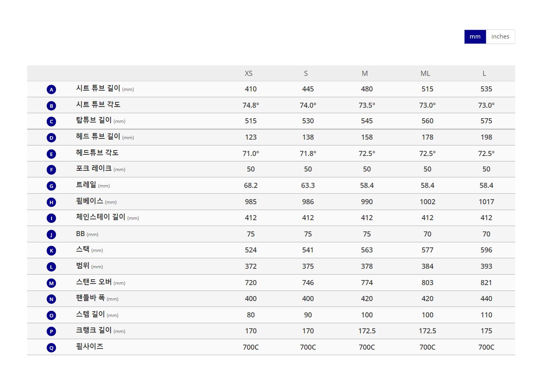Viewport: 542px width, 373px height.
Task: Select the XS size column header
Action: tap(249, 74)
